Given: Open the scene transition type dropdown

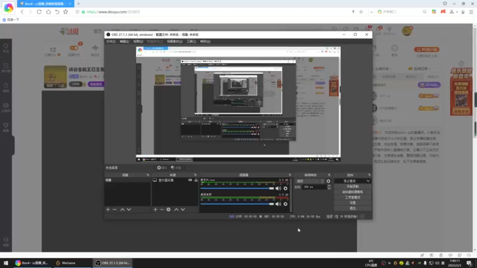Looking at the screenshot, I should (310, 181).
